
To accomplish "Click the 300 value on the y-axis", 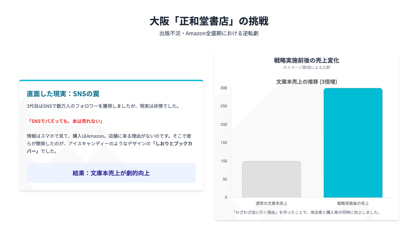I will pyautogui.click(x=224, y=88).
